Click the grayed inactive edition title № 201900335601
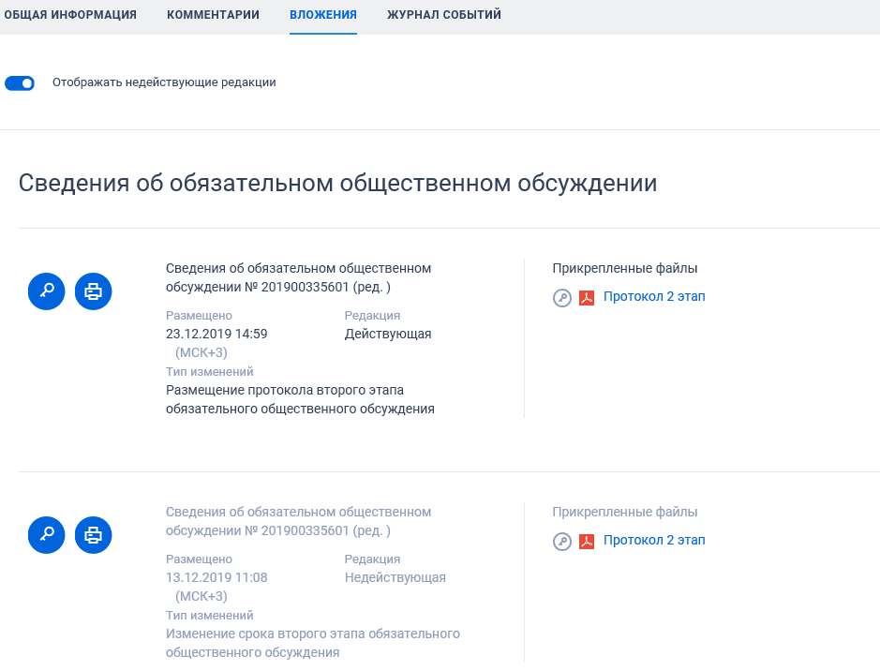 coord(298,521)
